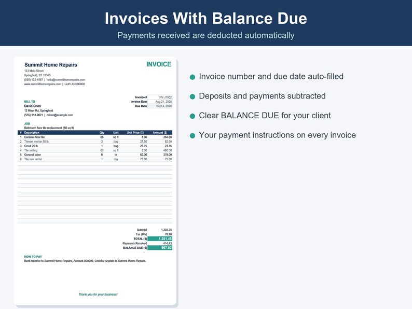Click the 264.00 amount for Ceramic floor tile
Image resolution: width=412 pixels, height=309 pixels.
click(168, 137)
